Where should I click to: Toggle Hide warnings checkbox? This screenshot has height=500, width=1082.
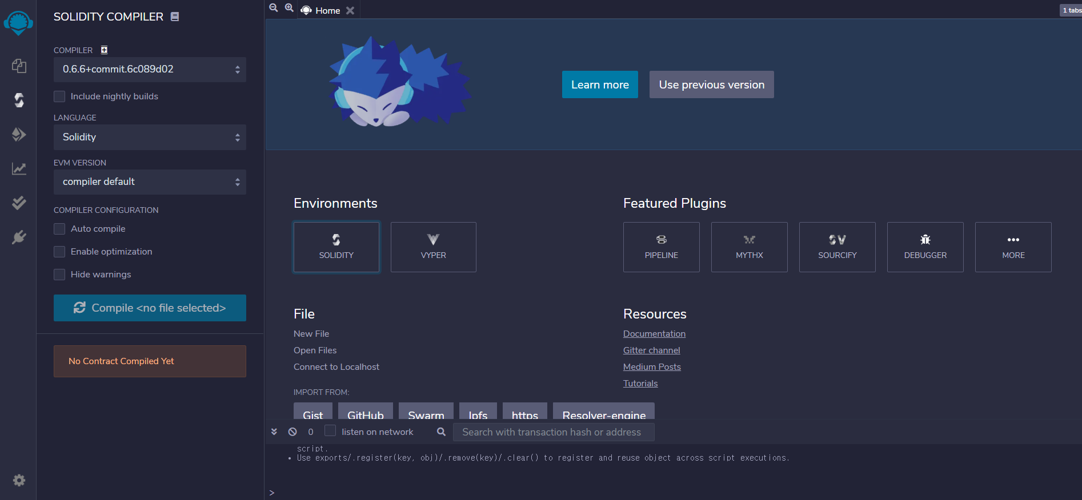[x=59, y=275]
